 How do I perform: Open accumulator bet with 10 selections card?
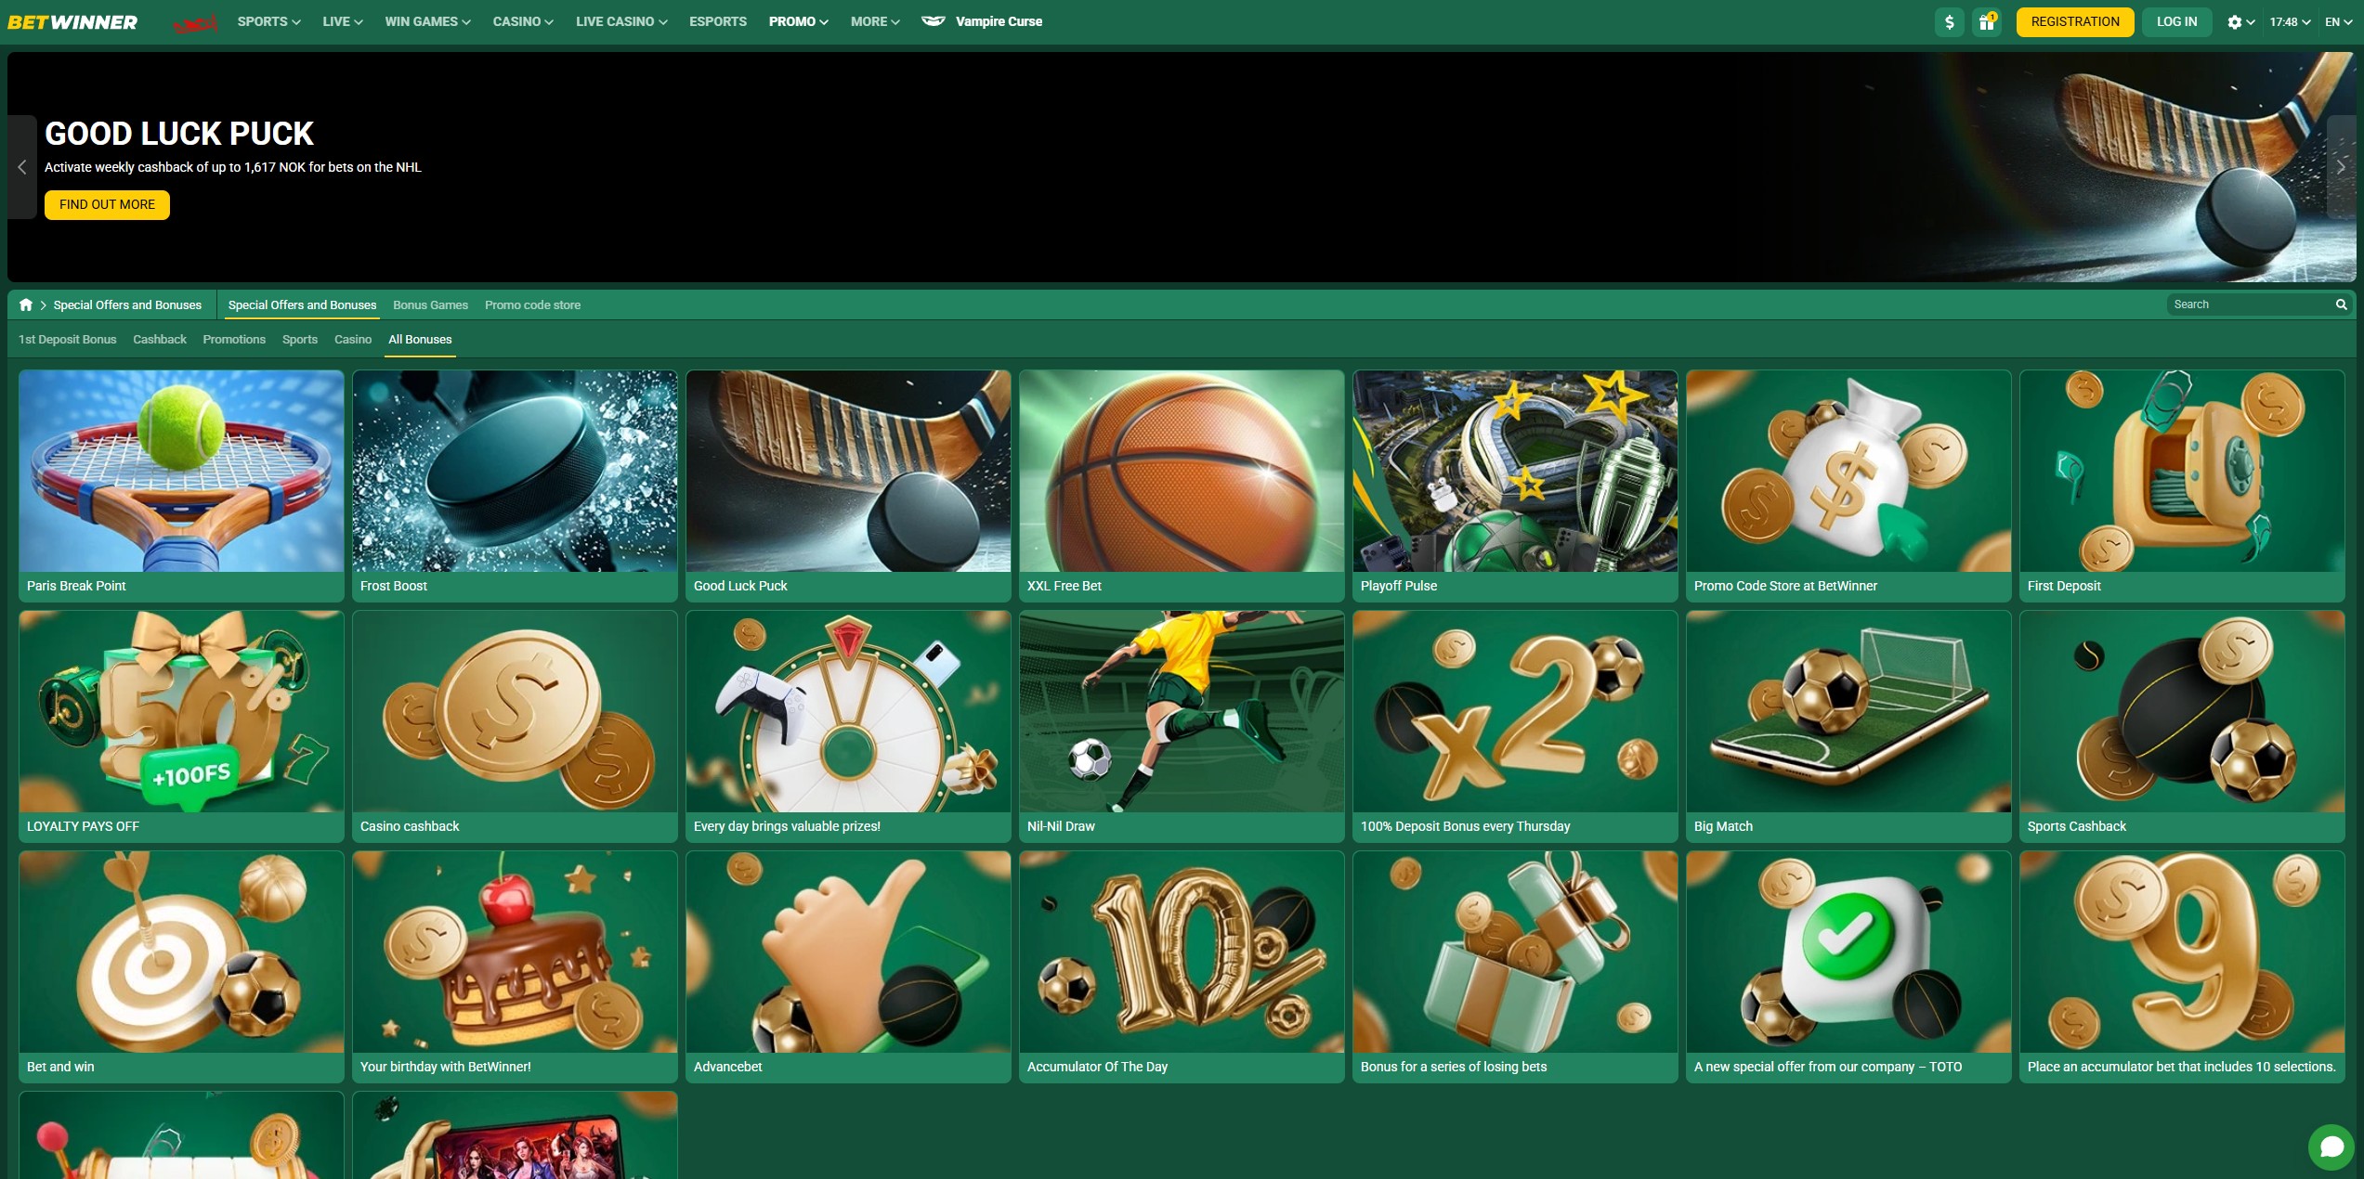pos(2182,966)
